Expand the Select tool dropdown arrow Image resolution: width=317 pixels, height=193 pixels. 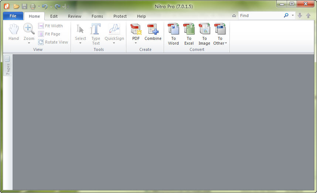tap(80, 43)
